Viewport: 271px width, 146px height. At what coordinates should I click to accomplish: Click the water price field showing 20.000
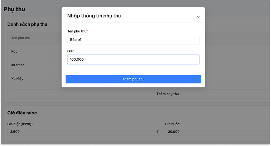[x=215, y=132]
